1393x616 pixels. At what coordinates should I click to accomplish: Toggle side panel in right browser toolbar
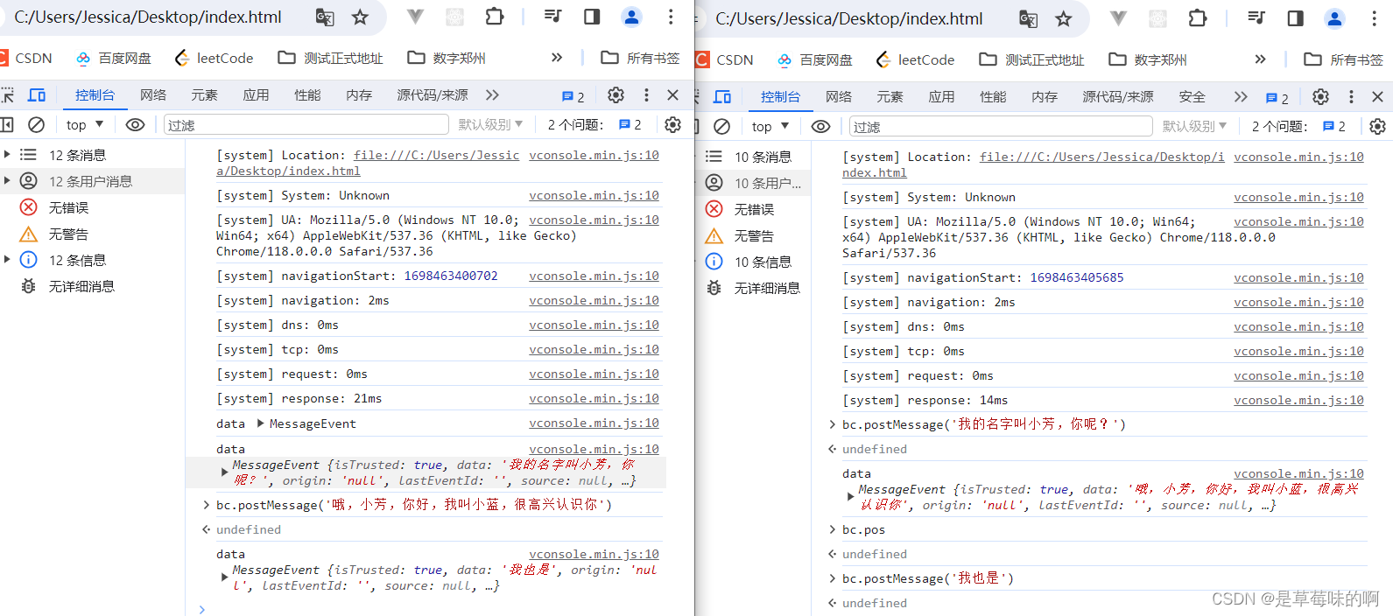(x=1295, y=18)
